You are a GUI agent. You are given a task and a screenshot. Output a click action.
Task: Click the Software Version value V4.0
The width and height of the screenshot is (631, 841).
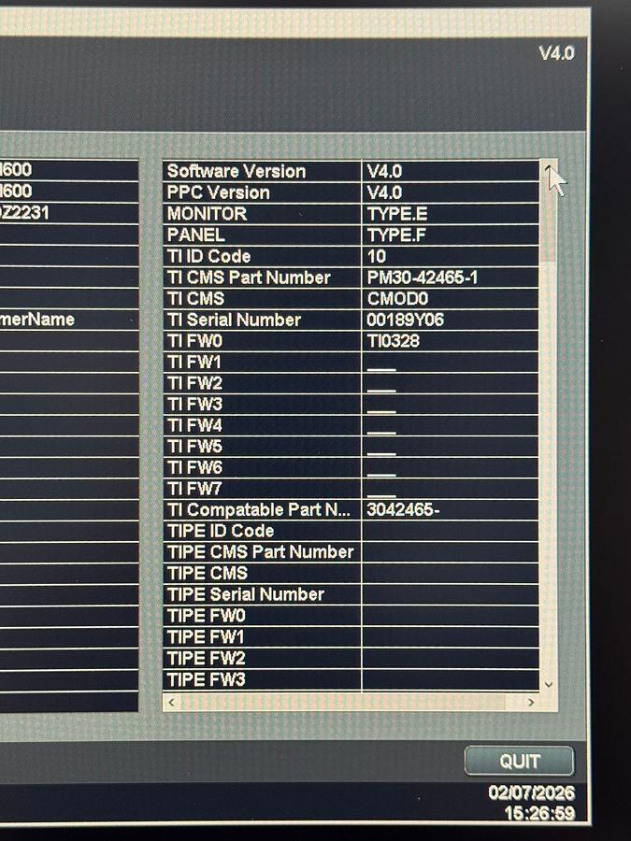pos(384,172)
